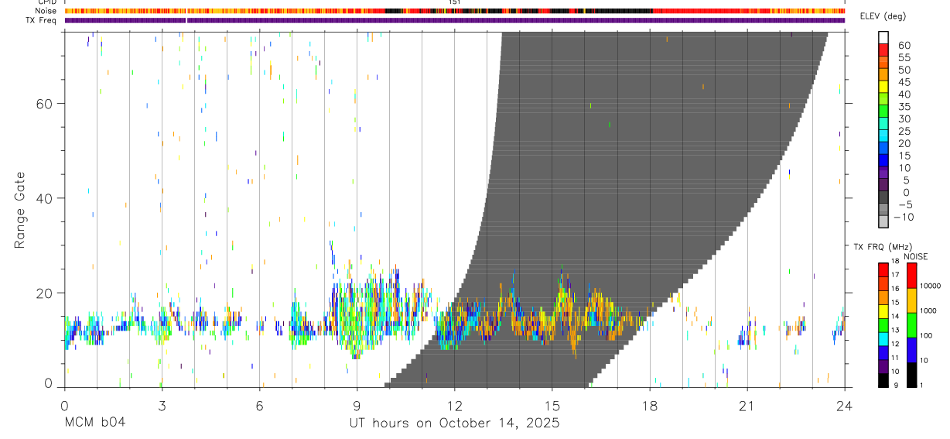The image size is (950, 439).
Task: Click the x-axis tick label '3'
Action: pos(162,406)
